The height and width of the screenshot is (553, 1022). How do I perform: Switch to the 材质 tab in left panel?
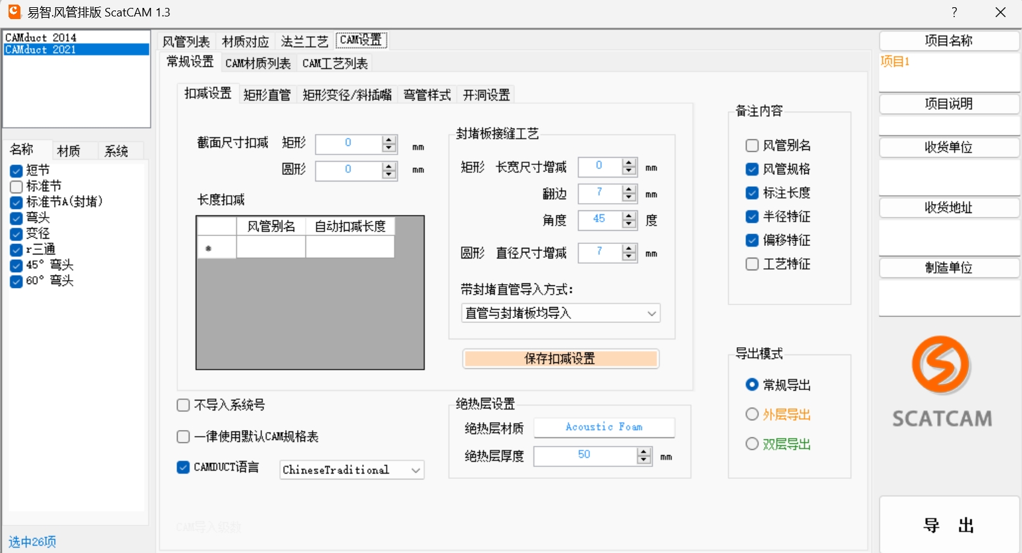click(x=68, y=151)
